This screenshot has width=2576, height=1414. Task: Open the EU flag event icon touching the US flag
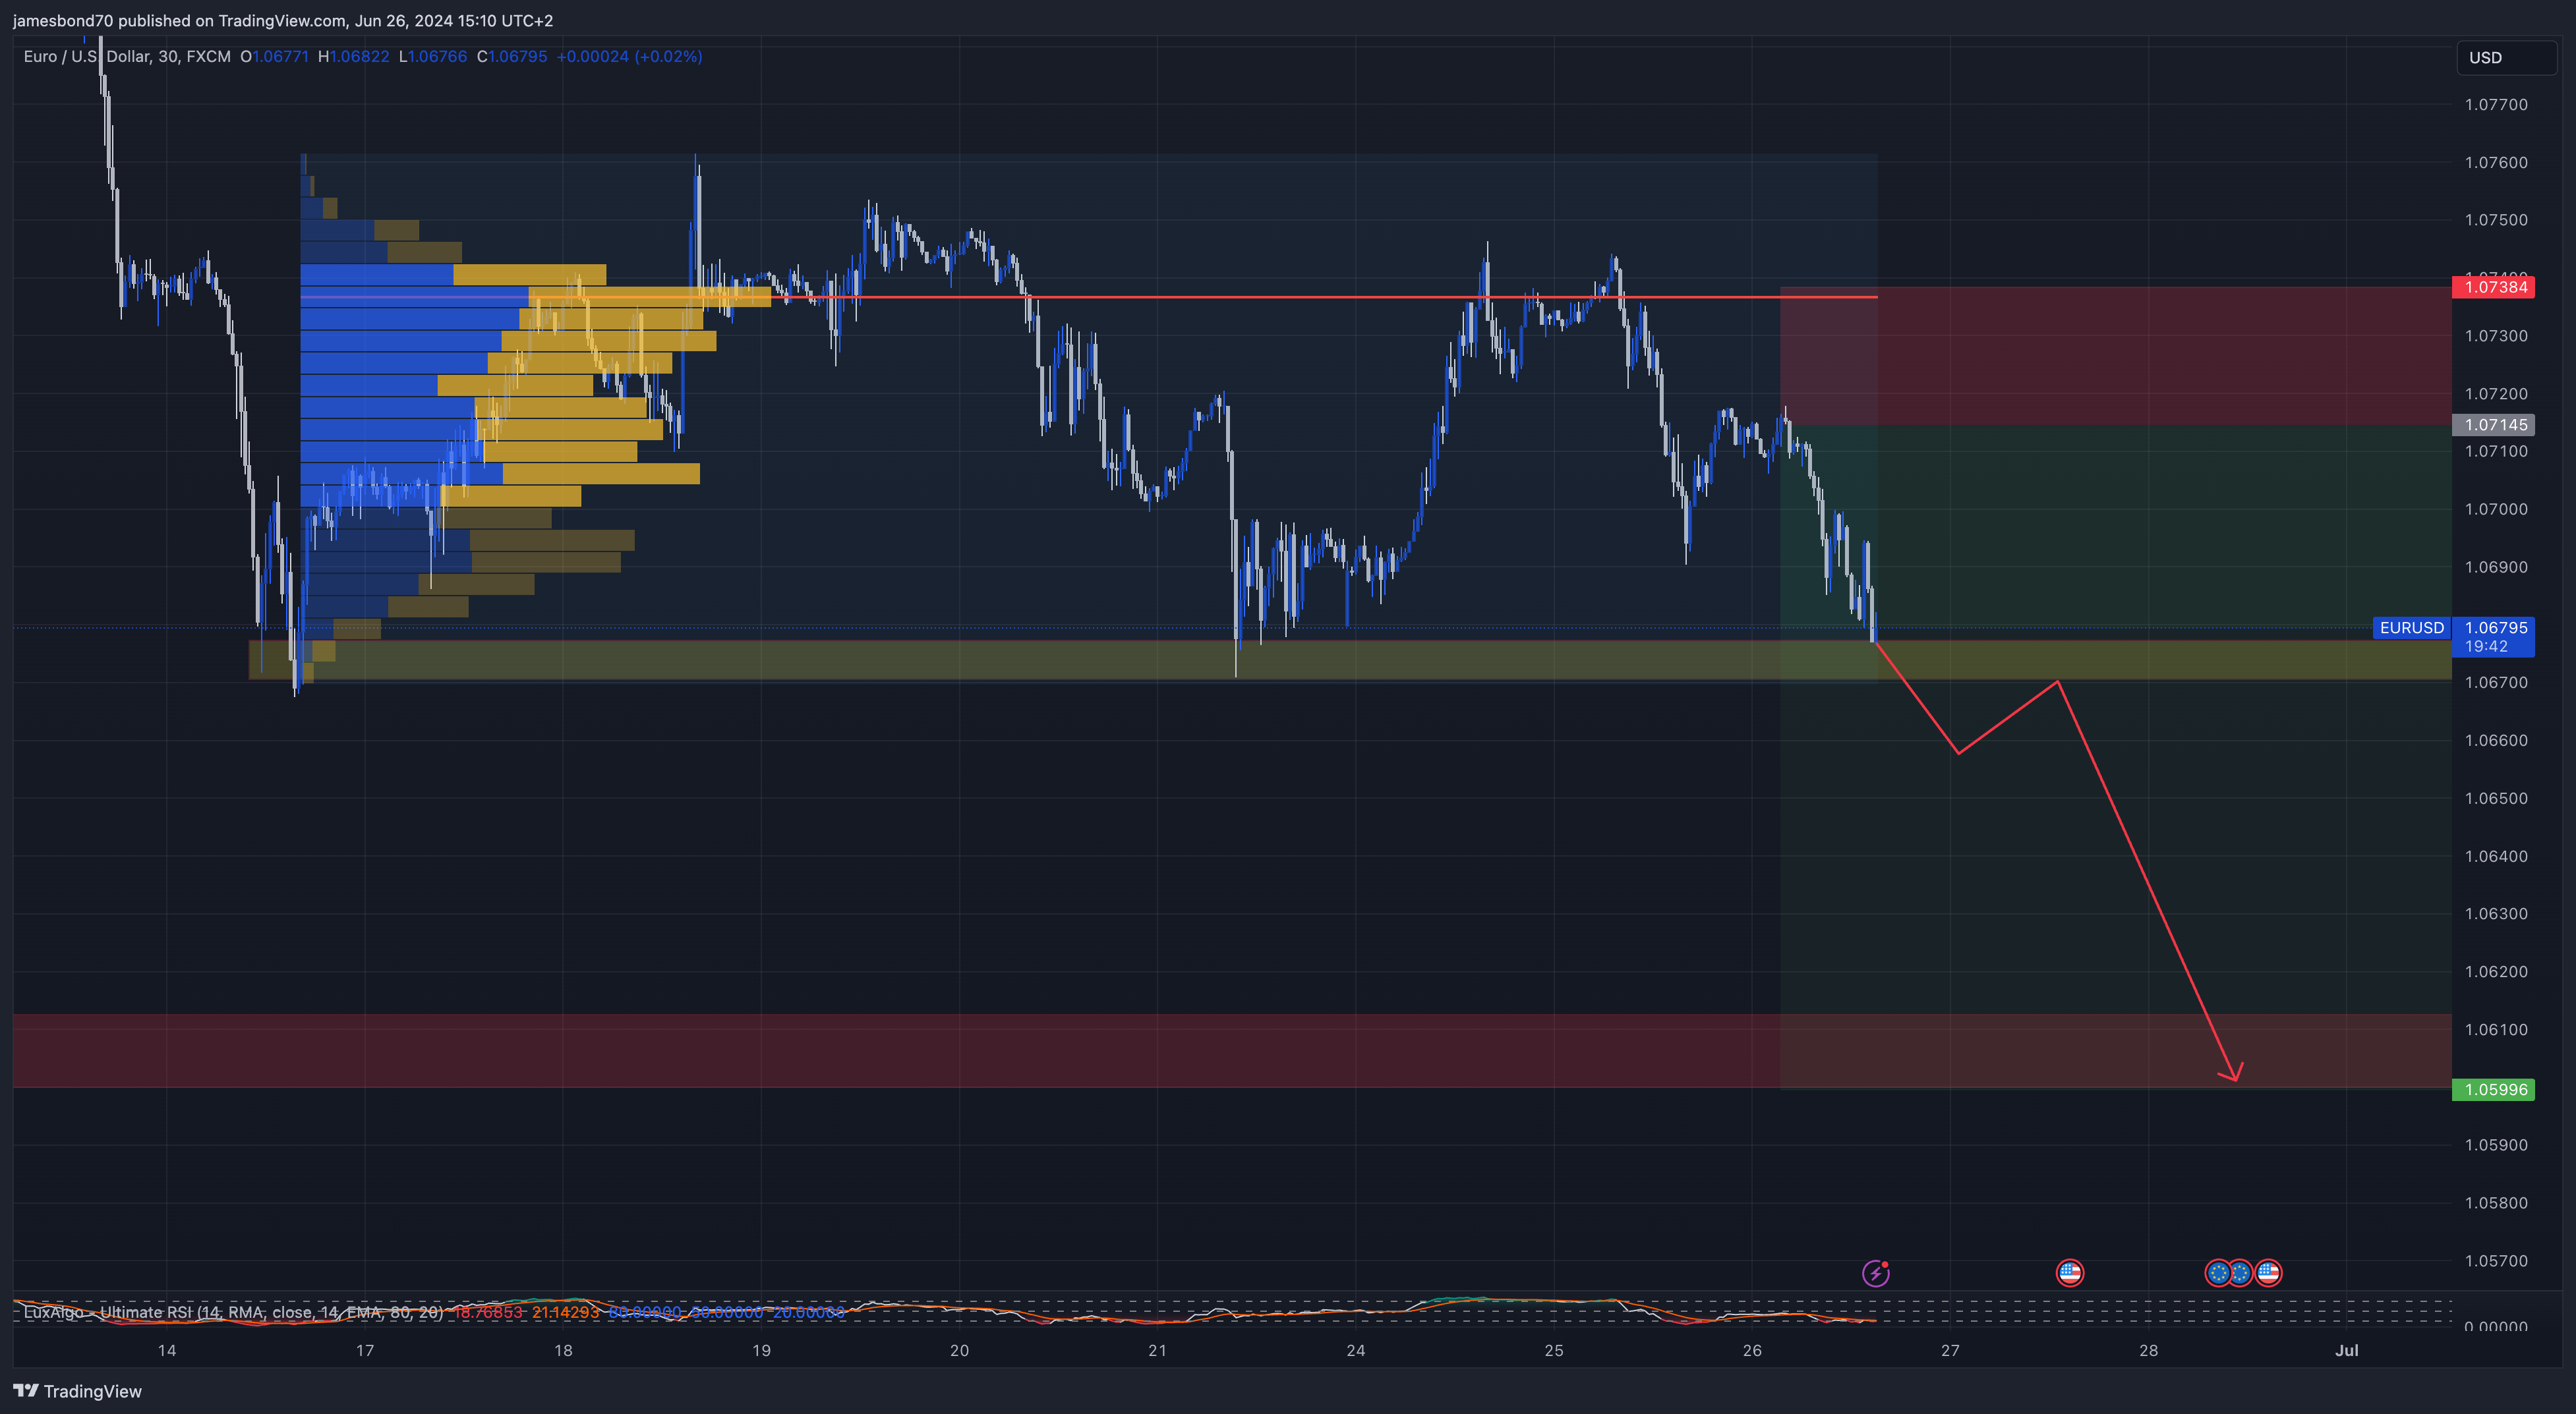click(x=2241, y=1273)
